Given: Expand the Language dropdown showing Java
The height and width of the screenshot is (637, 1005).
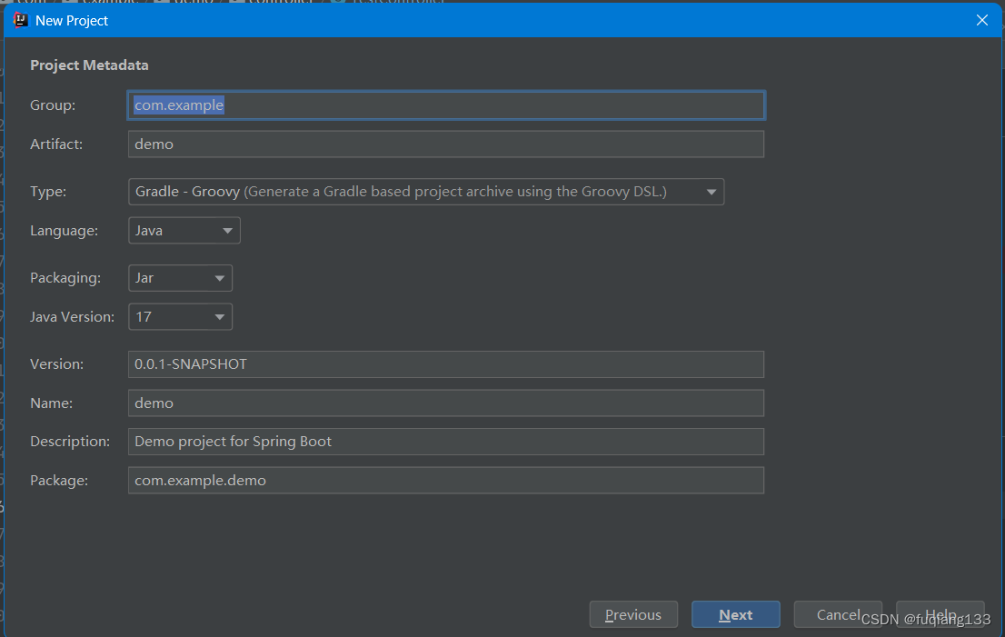Looking at the screenshot, I should coord(184,231).
